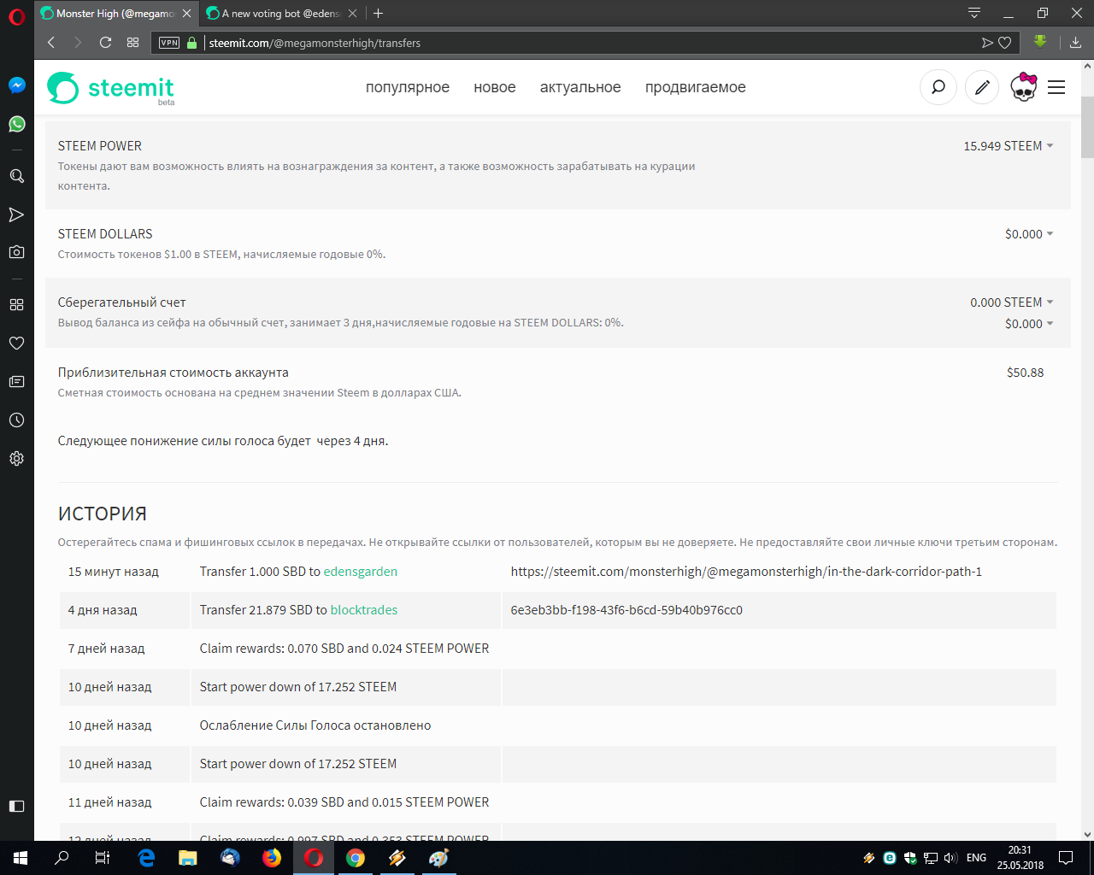
Task: Open steemit hamburger menu
Action: 1056,87
